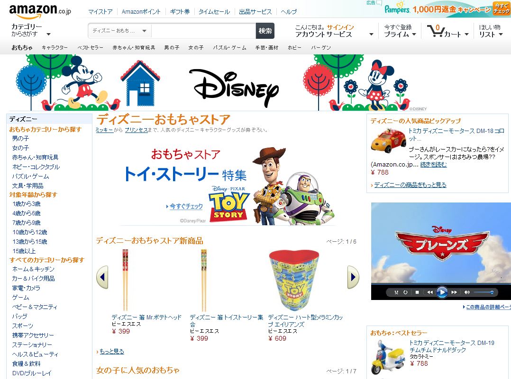This screenshot has height=379, width=511.
Task: Select タイムセール in the top menu
Action: (214, 12)
